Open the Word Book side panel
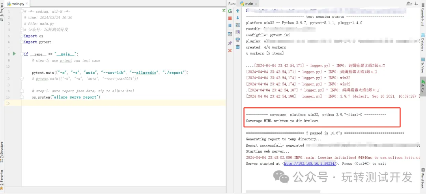Screen dimensions: 426x194 [423, 178]
